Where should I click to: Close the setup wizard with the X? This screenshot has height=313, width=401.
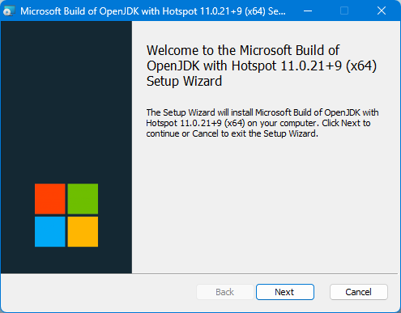[x=382, y=11]
